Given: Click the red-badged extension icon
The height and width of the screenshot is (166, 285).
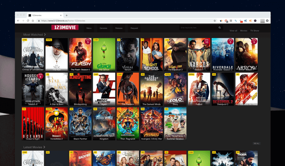Looking at the screenshot, I should point(241,21).
